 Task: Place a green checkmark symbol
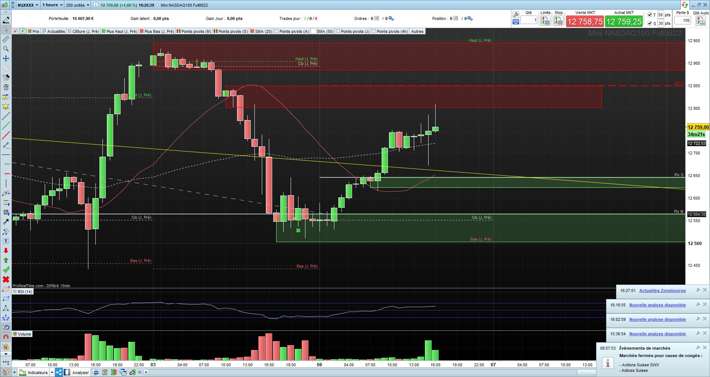pyautogui.click(x=6, y=270)
